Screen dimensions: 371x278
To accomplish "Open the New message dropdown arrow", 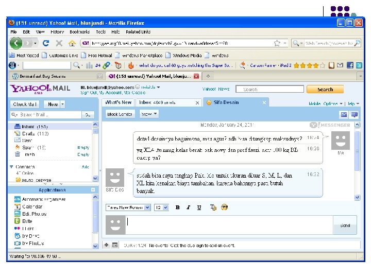I will [63, 104].
